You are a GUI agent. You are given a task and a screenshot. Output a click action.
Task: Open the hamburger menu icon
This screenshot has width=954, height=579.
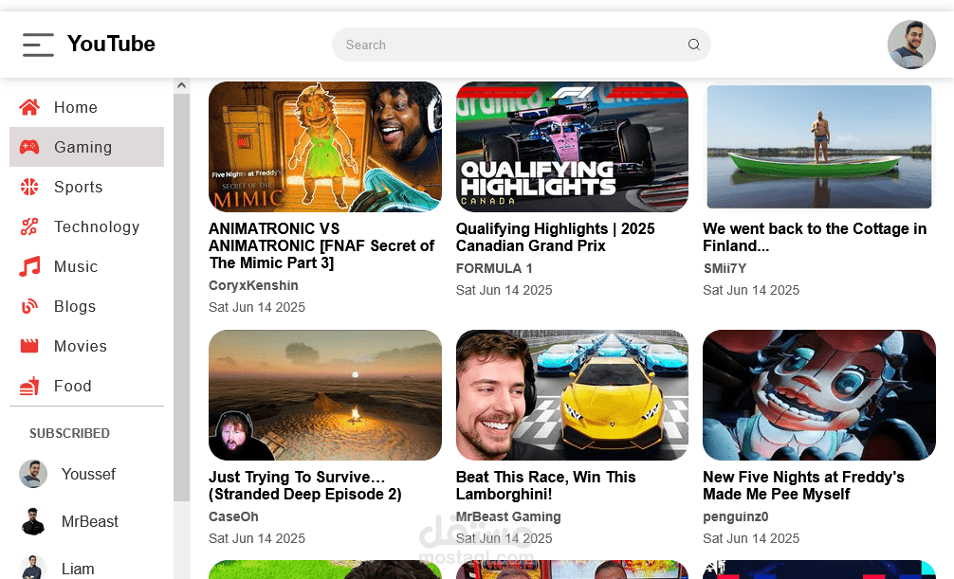(38, 45)
